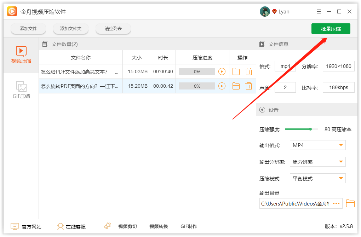The width and height of the screenshot is (361, 237).
Task: Browse the output directory with the three-dots button
Action: (336, 204)
